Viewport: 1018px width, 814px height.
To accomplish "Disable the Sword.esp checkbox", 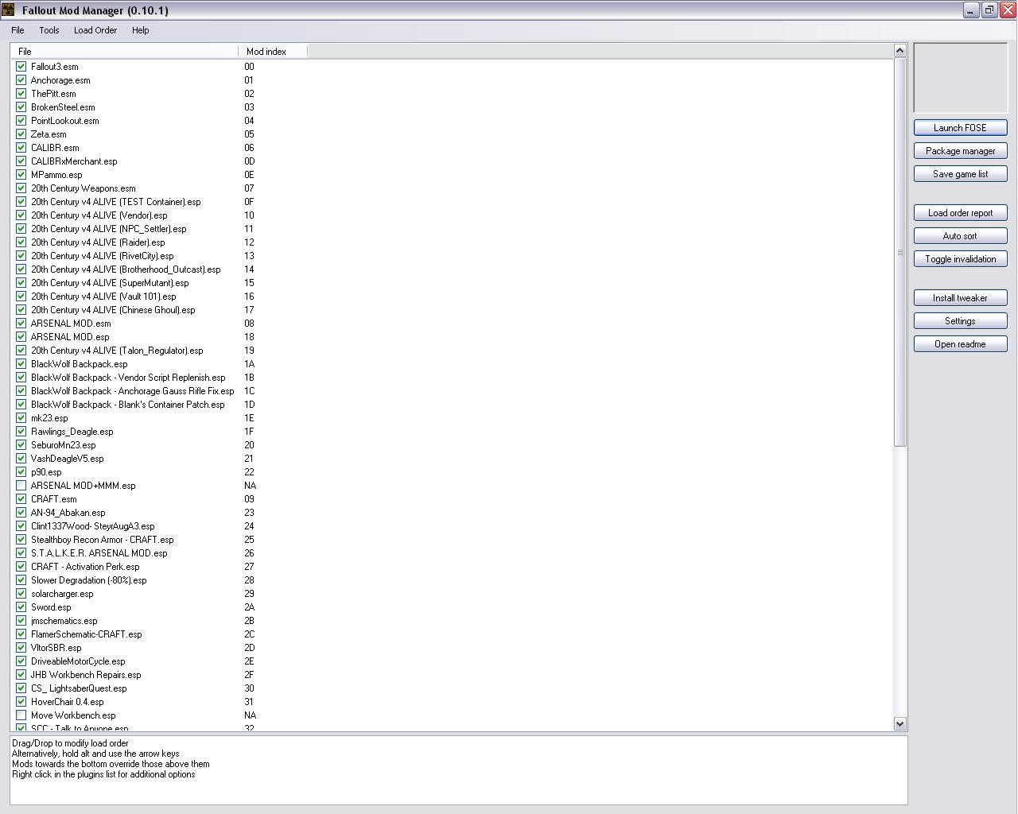I will (21, 607).
